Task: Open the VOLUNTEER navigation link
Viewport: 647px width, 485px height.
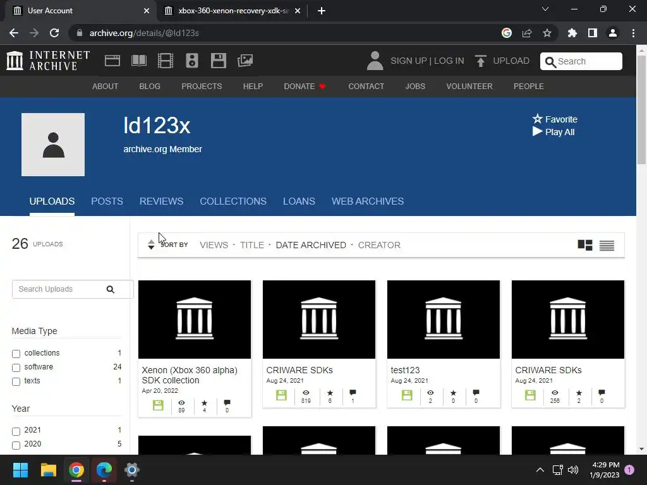Action: (x=469, y=86)
